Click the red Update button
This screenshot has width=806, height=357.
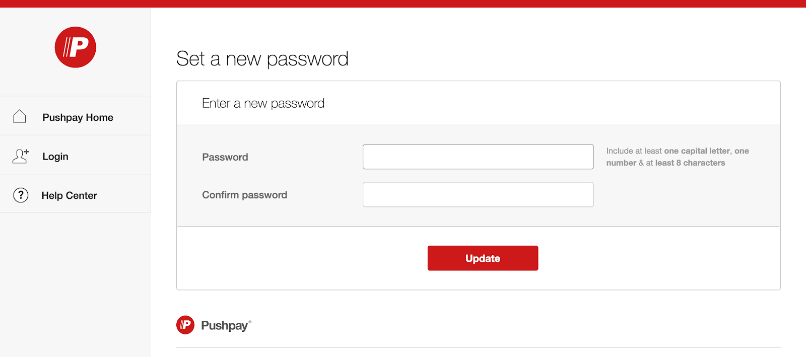[x=482, y=258]
